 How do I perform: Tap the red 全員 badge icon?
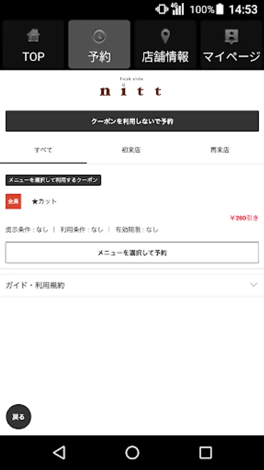(x=14, y=201)
